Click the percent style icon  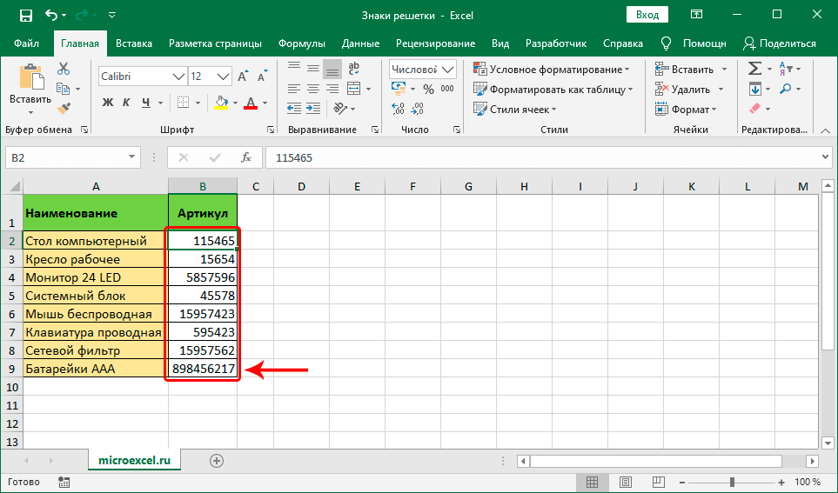427,89
